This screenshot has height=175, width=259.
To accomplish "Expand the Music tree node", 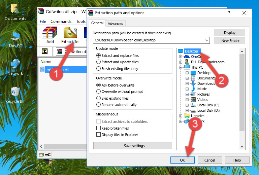I will pyautogui.click(x=187, y=89).
